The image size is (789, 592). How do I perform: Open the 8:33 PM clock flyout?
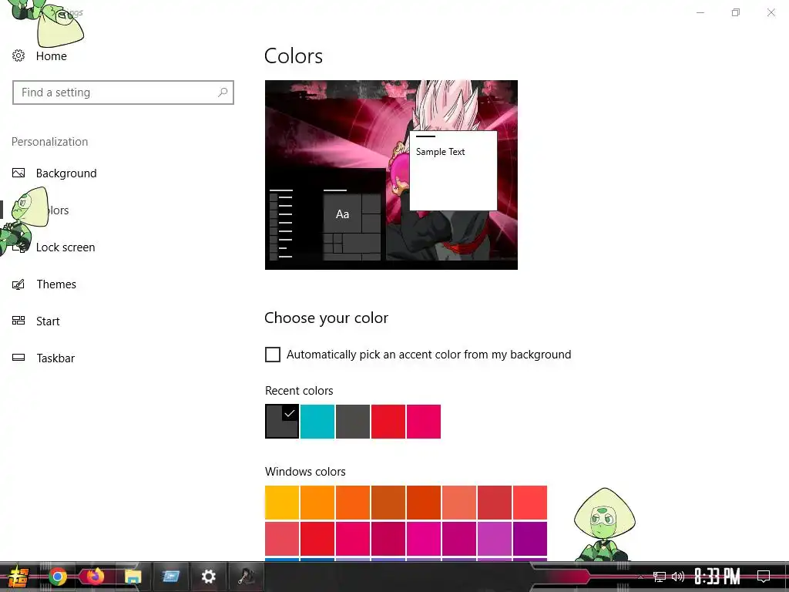[x=717, y=577]
